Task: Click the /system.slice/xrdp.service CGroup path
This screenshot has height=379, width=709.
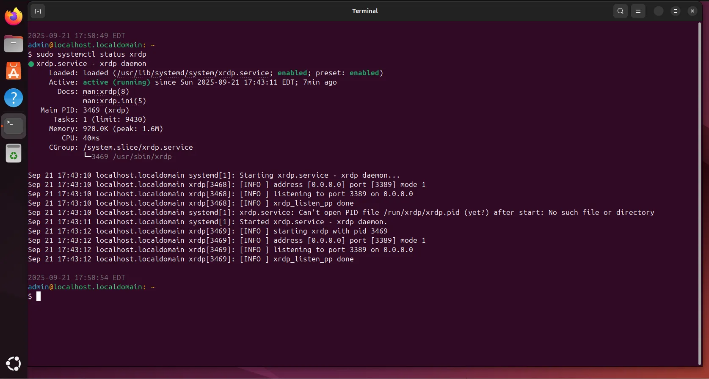Action: 138,147
